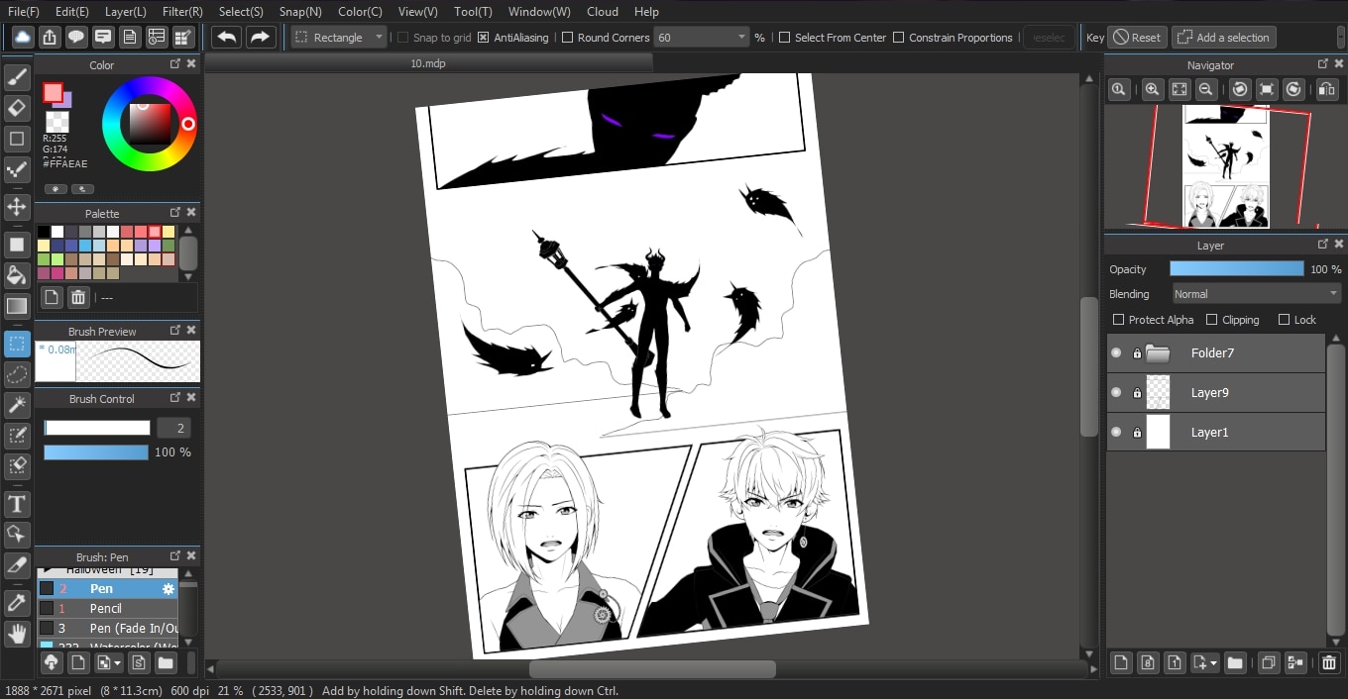
Task: Select the Divide Frame tool
Action: [17, 565]
